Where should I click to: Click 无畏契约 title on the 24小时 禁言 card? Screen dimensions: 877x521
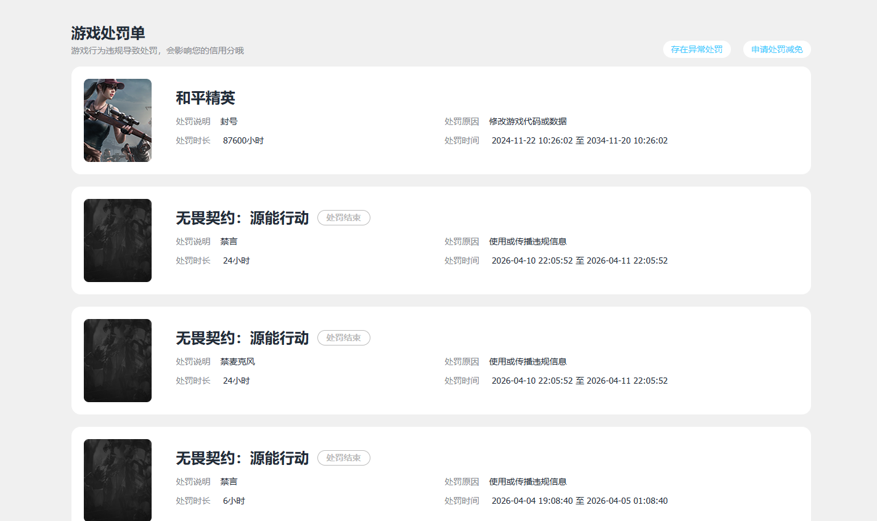point(242,218)
